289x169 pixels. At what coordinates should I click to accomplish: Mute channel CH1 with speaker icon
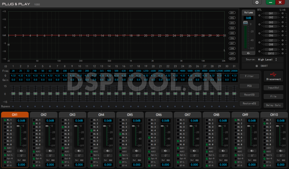coord(21,151)
